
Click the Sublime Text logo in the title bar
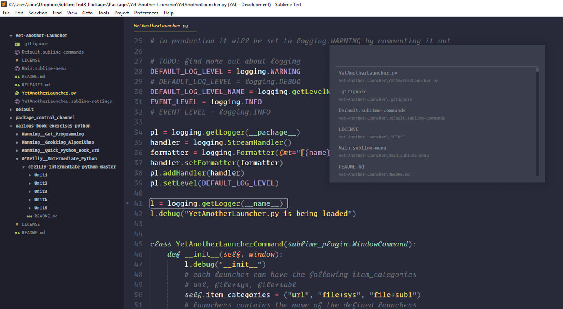pyautogui.click(x=4, y=4)
